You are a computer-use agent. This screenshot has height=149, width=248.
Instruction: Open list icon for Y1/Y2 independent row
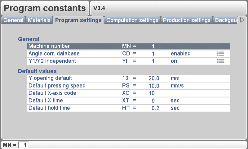coord(220,61)
